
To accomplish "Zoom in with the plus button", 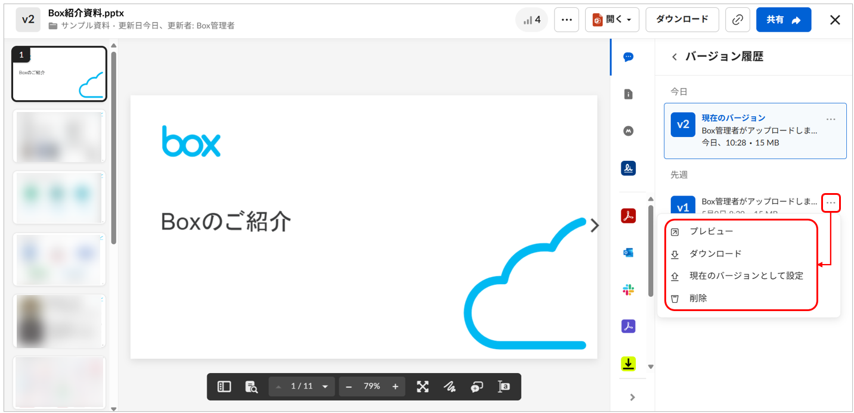I will click(x=395, y=387).
